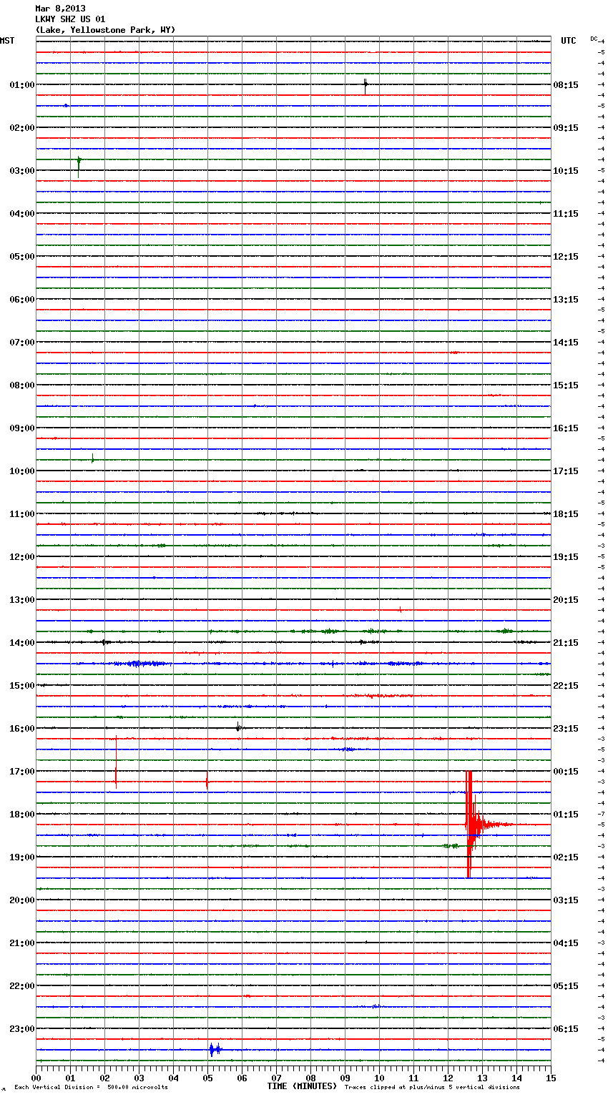Click the MST "20:00" time label
Screen dimensions: 608x1097
coord(22,900)
